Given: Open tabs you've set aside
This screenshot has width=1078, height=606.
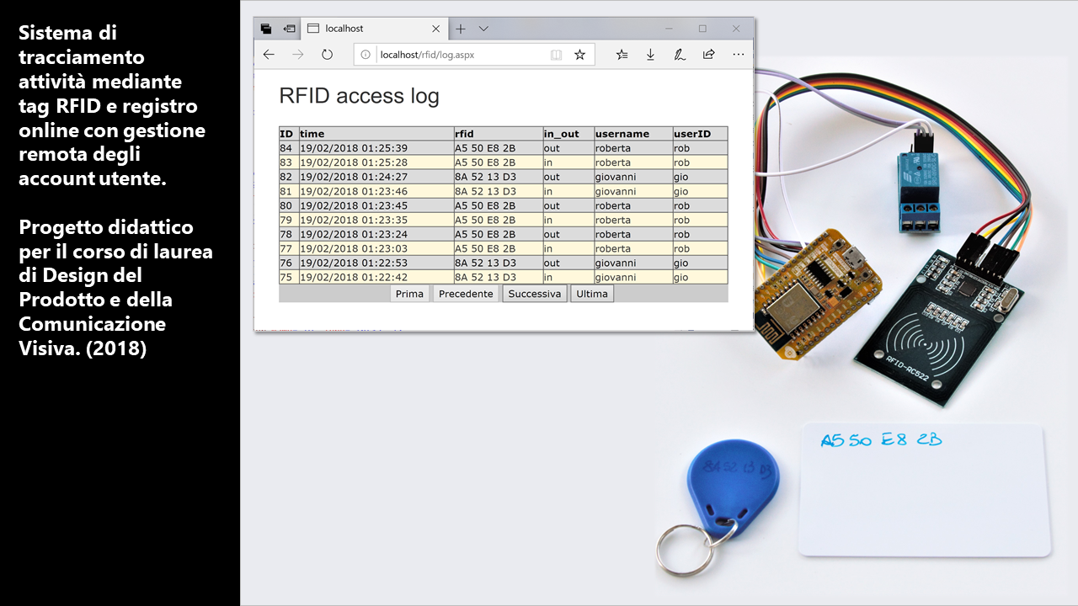Looking at the screenshot, I should point(266,29).
